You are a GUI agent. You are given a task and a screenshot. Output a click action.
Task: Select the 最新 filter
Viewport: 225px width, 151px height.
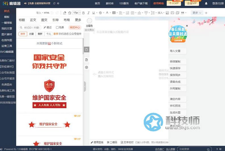(x=40, y=34)
